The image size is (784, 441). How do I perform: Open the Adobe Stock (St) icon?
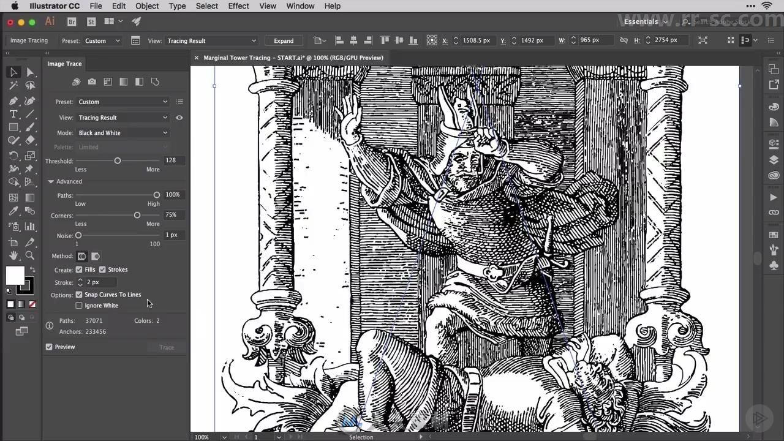91,21
